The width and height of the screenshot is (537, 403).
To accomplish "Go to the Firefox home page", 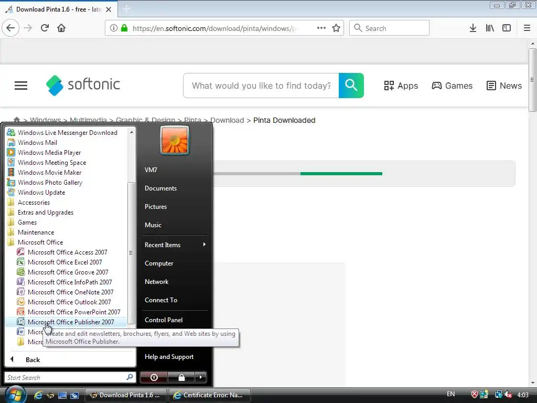I will pos(61,28).
